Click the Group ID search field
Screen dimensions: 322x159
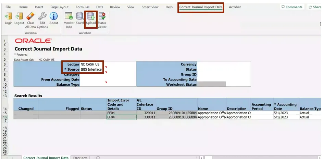pyautogui.click(x=224, y=74)
